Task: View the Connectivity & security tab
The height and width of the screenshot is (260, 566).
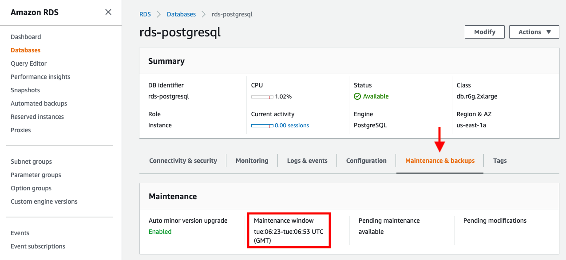Action: point(183,160)
